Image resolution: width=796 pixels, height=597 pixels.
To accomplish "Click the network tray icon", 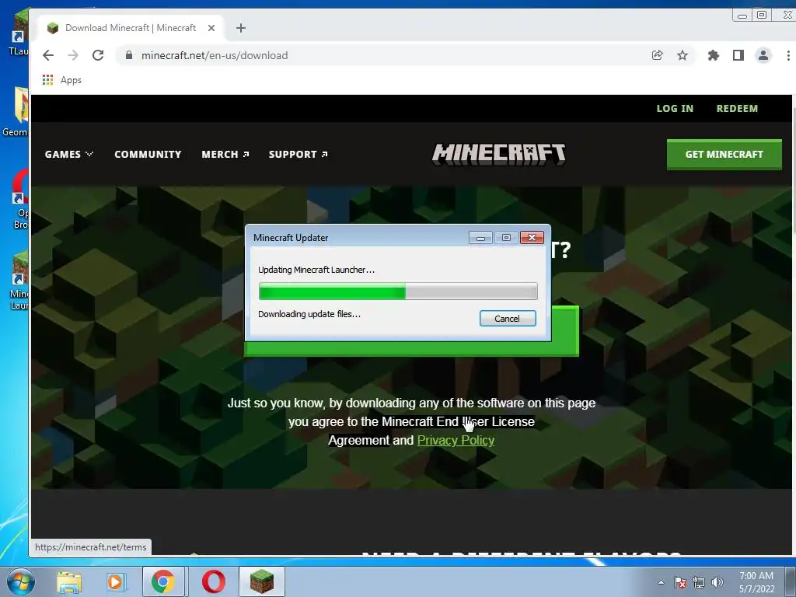I will click(699, 582).
